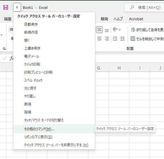Choose リボンの下に表示(S)
The width and height of the screenshot is (164, 159).
point(54,137)
